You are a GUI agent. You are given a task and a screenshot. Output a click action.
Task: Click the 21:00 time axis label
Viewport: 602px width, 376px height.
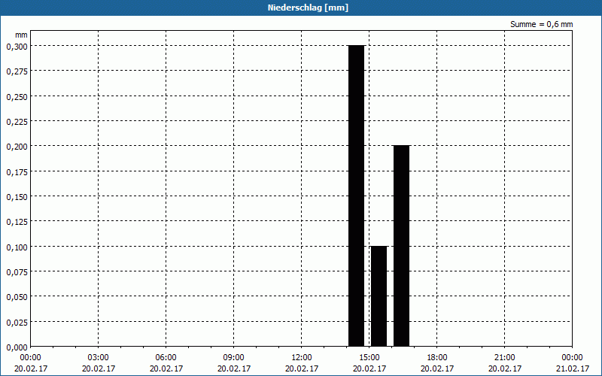click(504, 358)
